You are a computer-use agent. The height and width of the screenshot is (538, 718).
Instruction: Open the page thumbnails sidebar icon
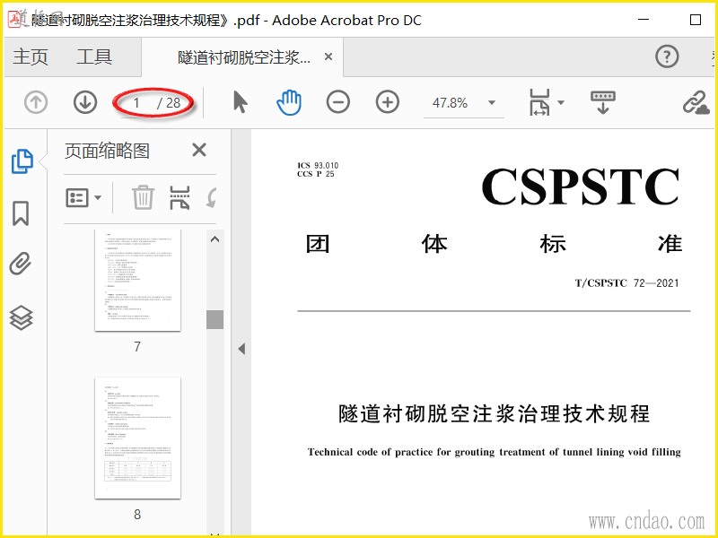(x=22, y=161)
